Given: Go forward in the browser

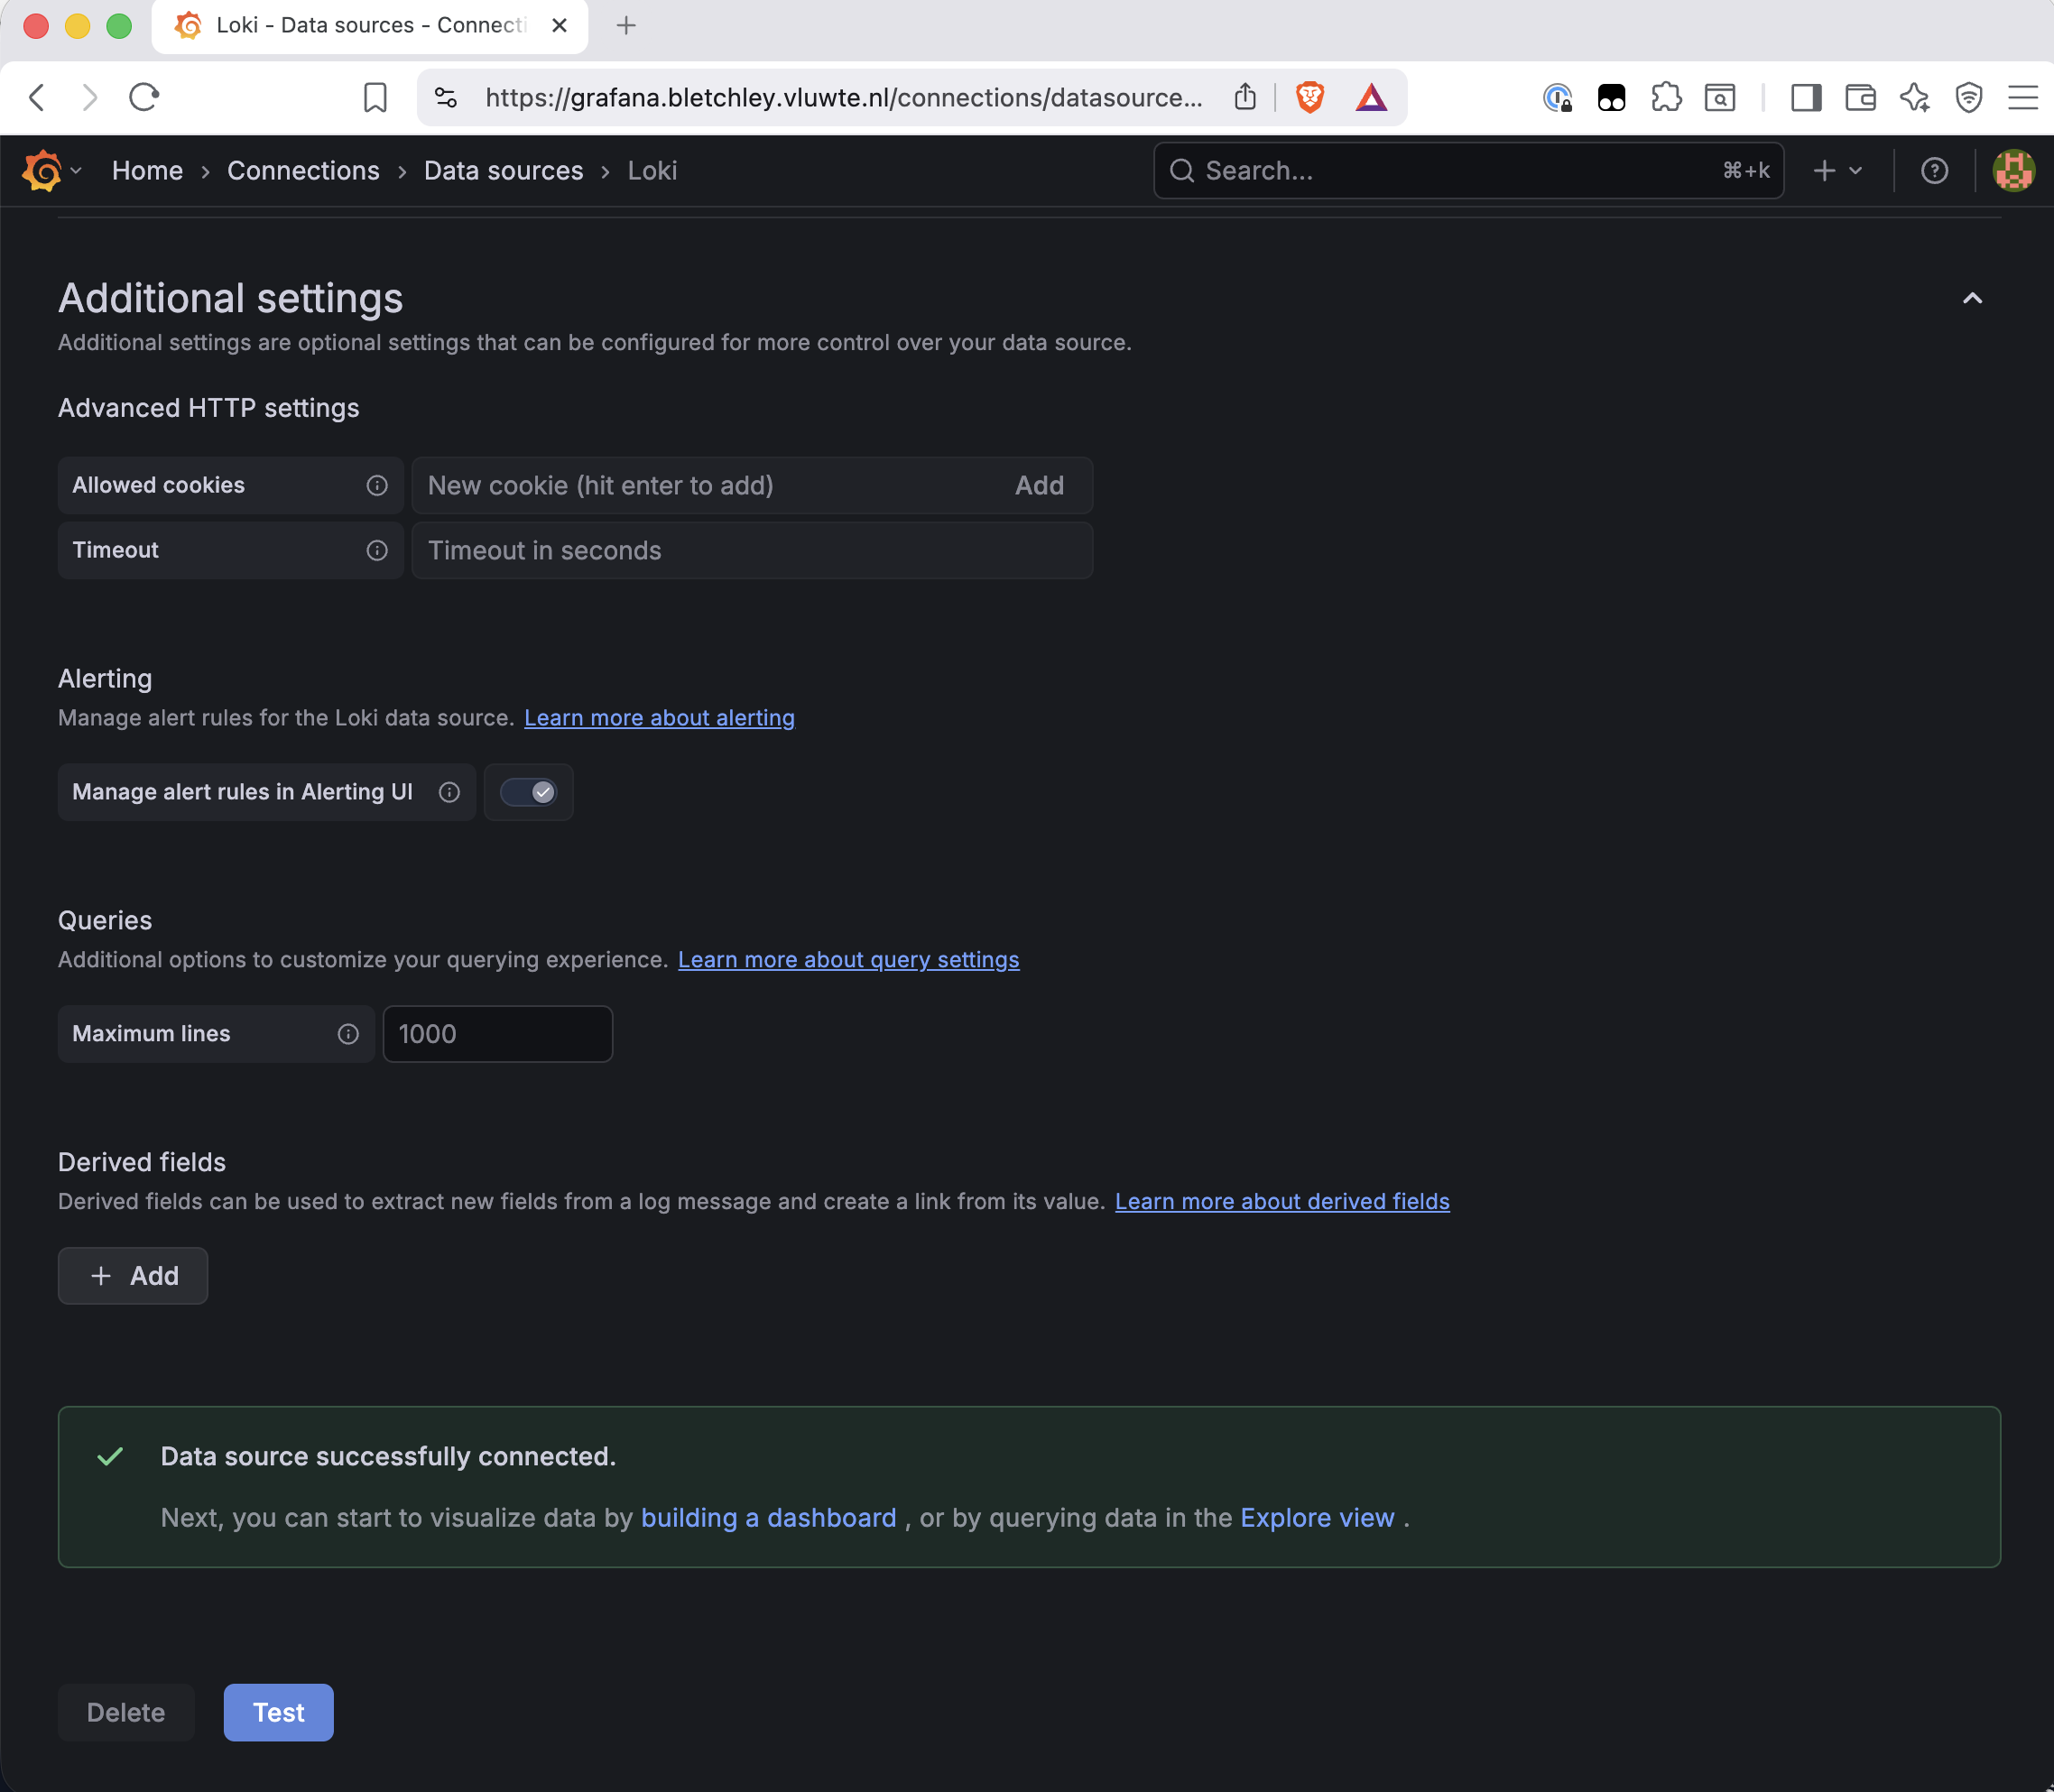Looking at the screenshot, I should [x=90, y=97].
